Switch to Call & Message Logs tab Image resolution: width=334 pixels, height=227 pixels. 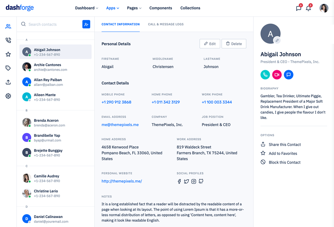pos(166,24)
